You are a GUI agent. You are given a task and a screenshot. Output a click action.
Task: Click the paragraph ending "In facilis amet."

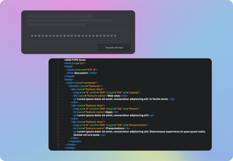click(124, 99)
